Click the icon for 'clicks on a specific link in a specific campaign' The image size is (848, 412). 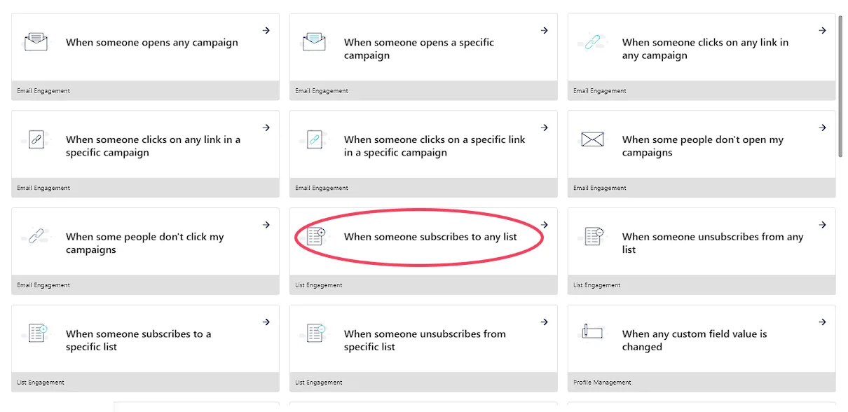click(x=313, y=139)
